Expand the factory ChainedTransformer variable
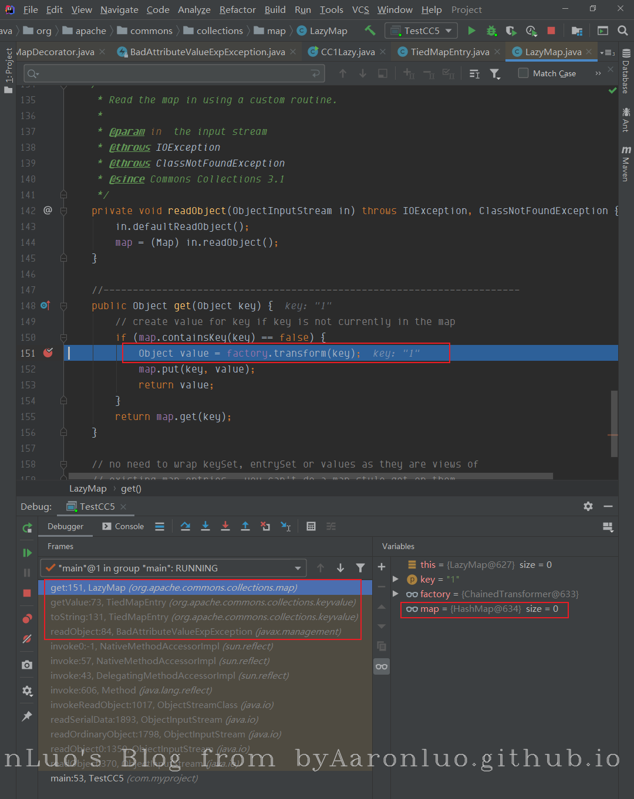 tap(396, 594)
